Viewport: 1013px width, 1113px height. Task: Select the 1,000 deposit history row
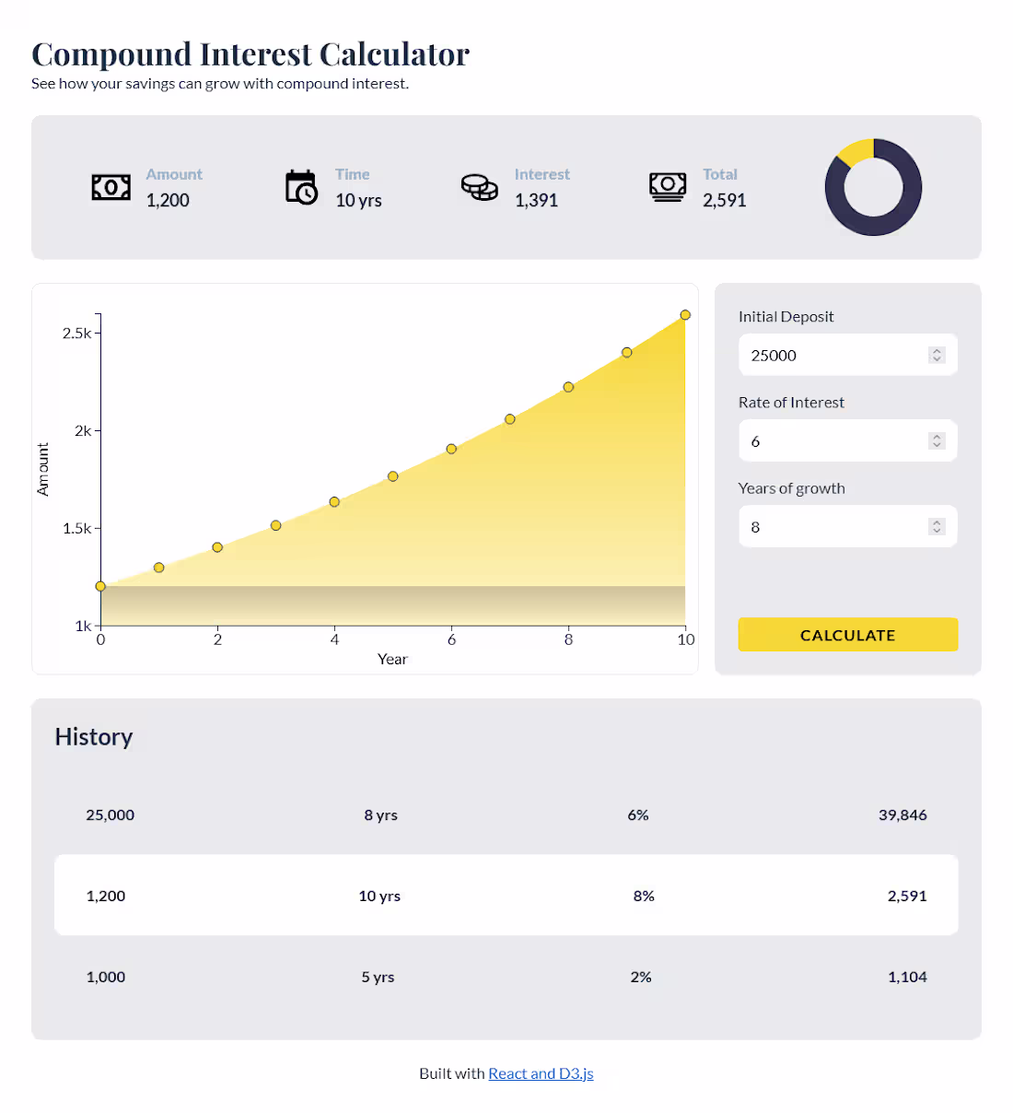(x=506, y=977)
